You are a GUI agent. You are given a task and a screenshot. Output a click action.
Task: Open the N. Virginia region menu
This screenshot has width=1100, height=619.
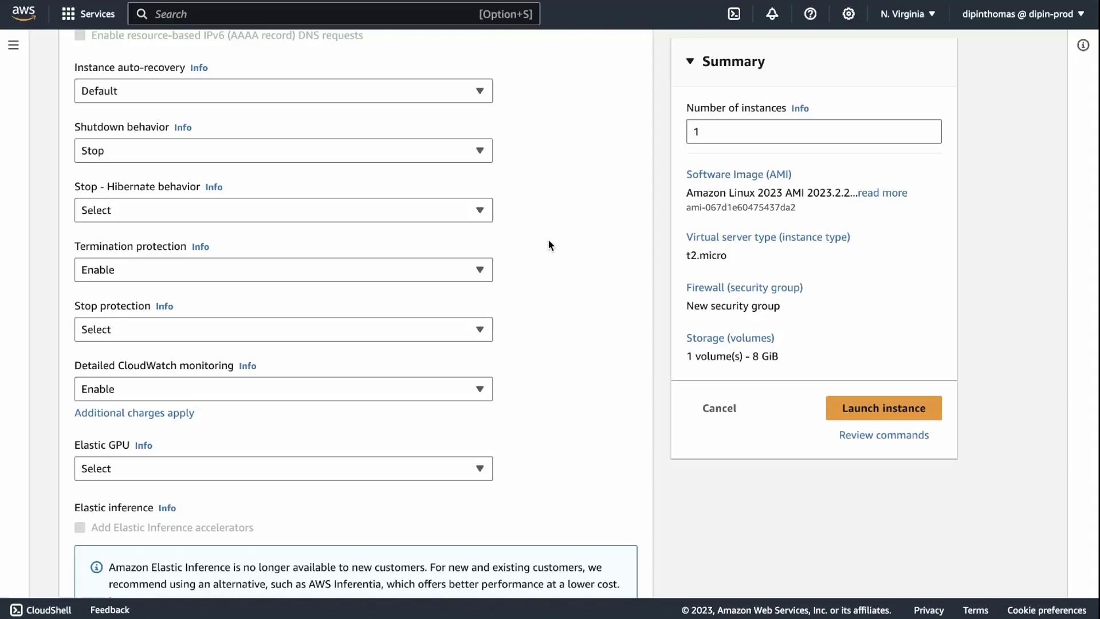coord(907,14)
